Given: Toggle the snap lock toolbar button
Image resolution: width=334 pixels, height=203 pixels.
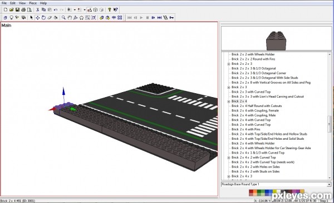Looking at the screenshot, I should [x=70, y=10].
